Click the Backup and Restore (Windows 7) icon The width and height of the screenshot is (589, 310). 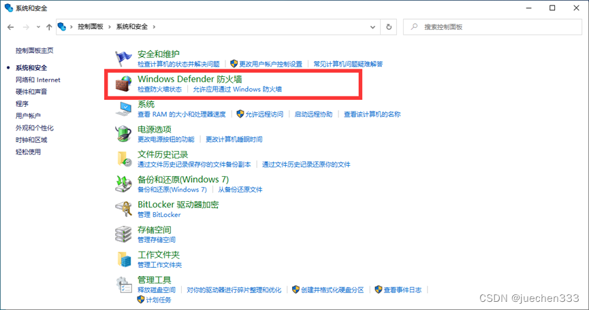tap(123, 184)
